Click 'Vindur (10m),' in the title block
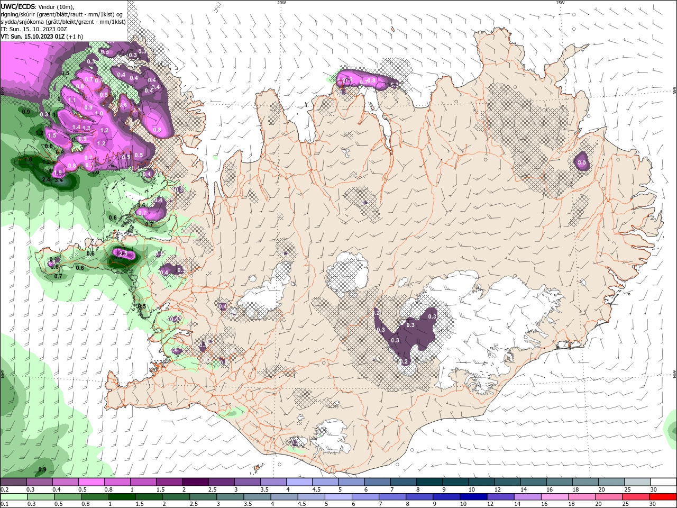This screenshot has height=508, width=677. (x=57, y=6)
